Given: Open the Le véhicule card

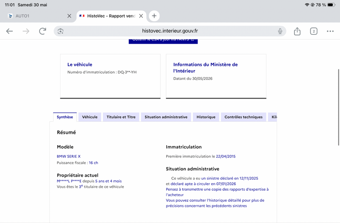Looking at the screenshot, I should tap(110, 76).
